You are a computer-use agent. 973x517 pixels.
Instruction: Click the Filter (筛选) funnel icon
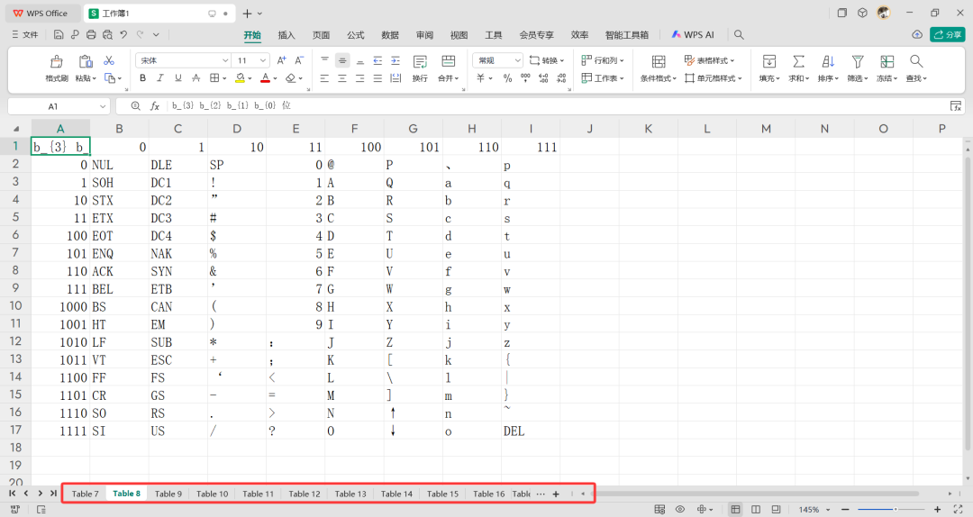tap(858, 61)
